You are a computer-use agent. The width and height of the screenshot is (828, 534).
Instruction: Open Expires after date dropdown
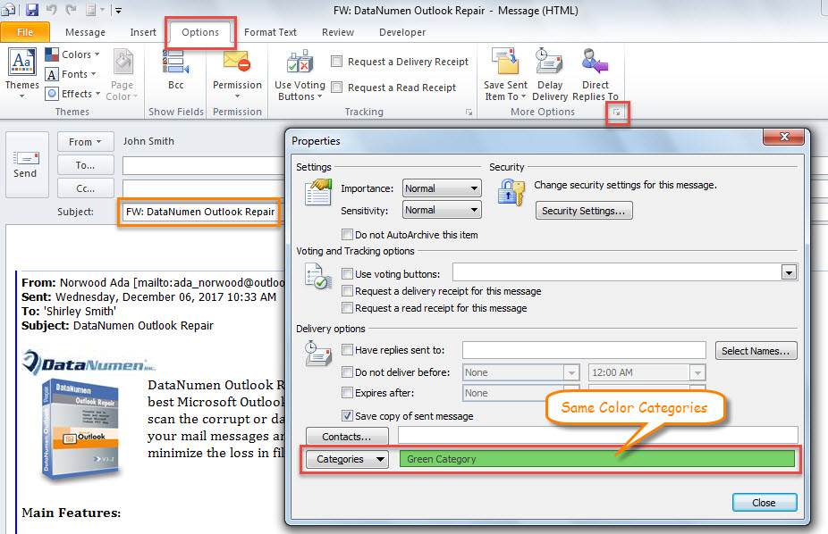tap(571, 393)
